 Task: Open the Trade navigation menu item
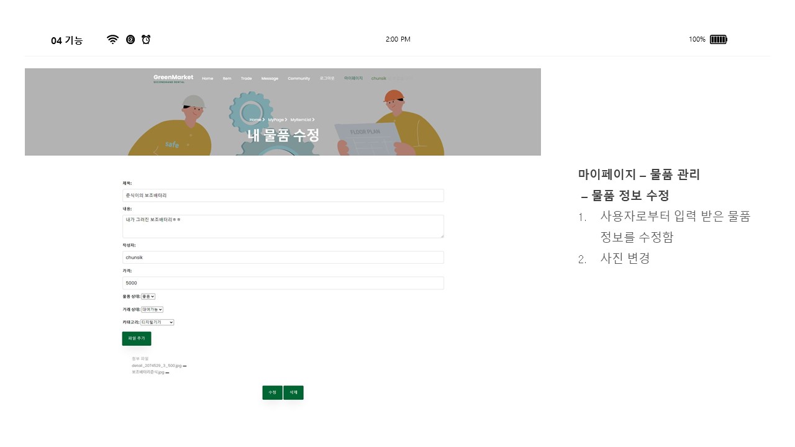point(246,78)
